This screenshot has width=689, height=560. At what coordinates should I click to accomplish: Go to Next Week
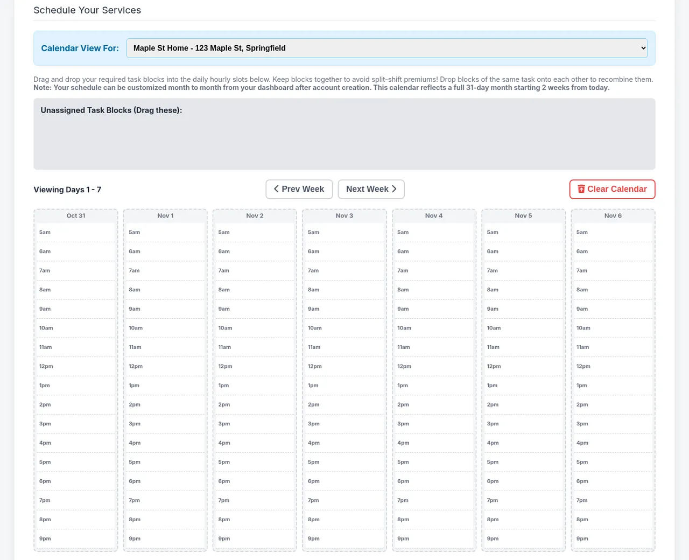tap(371, 189)
